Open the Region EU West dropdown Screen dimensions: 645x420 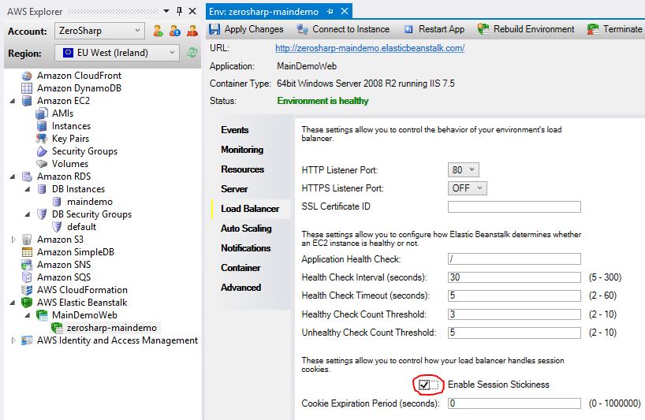(x=117, y=53)
